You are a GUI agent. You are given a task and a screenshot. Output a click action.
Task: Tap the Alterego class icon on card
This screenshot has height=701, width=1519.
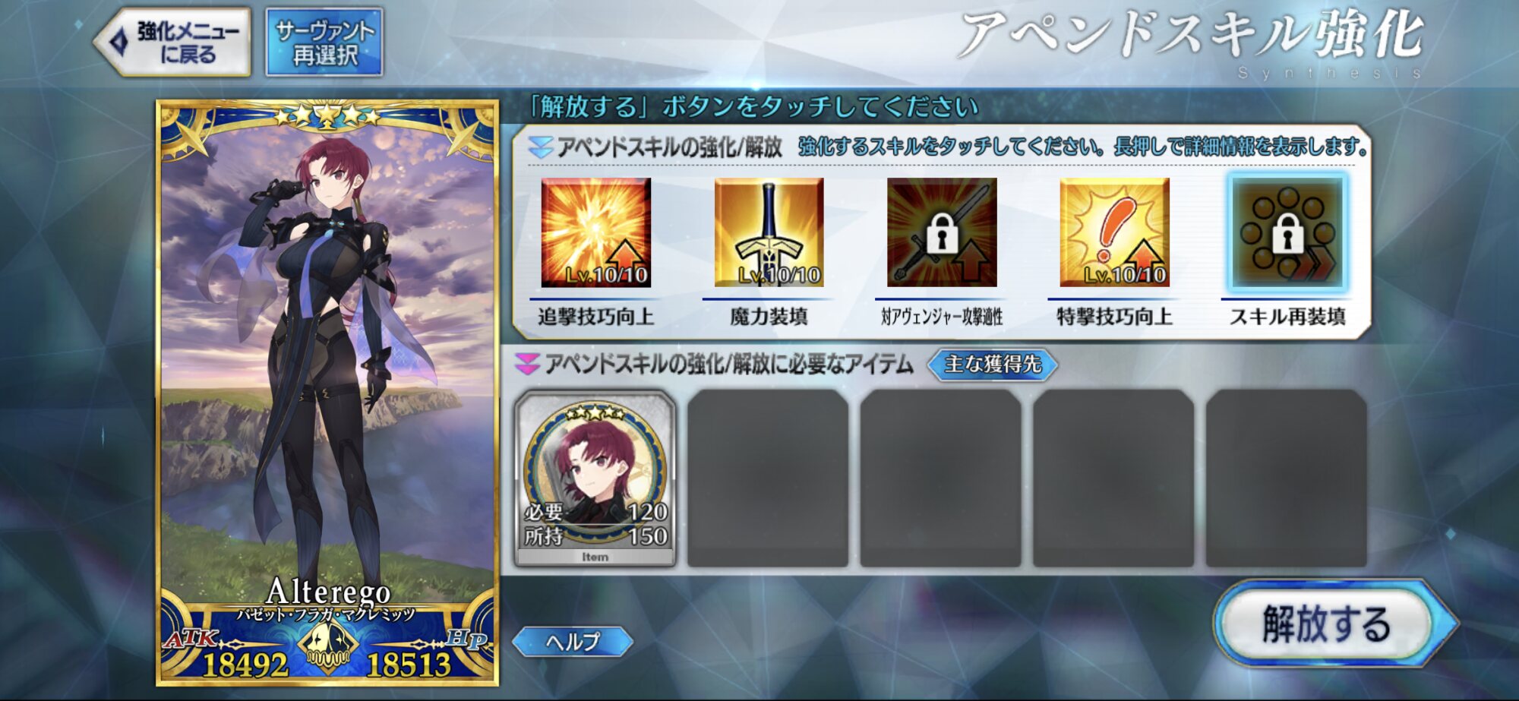327,647
